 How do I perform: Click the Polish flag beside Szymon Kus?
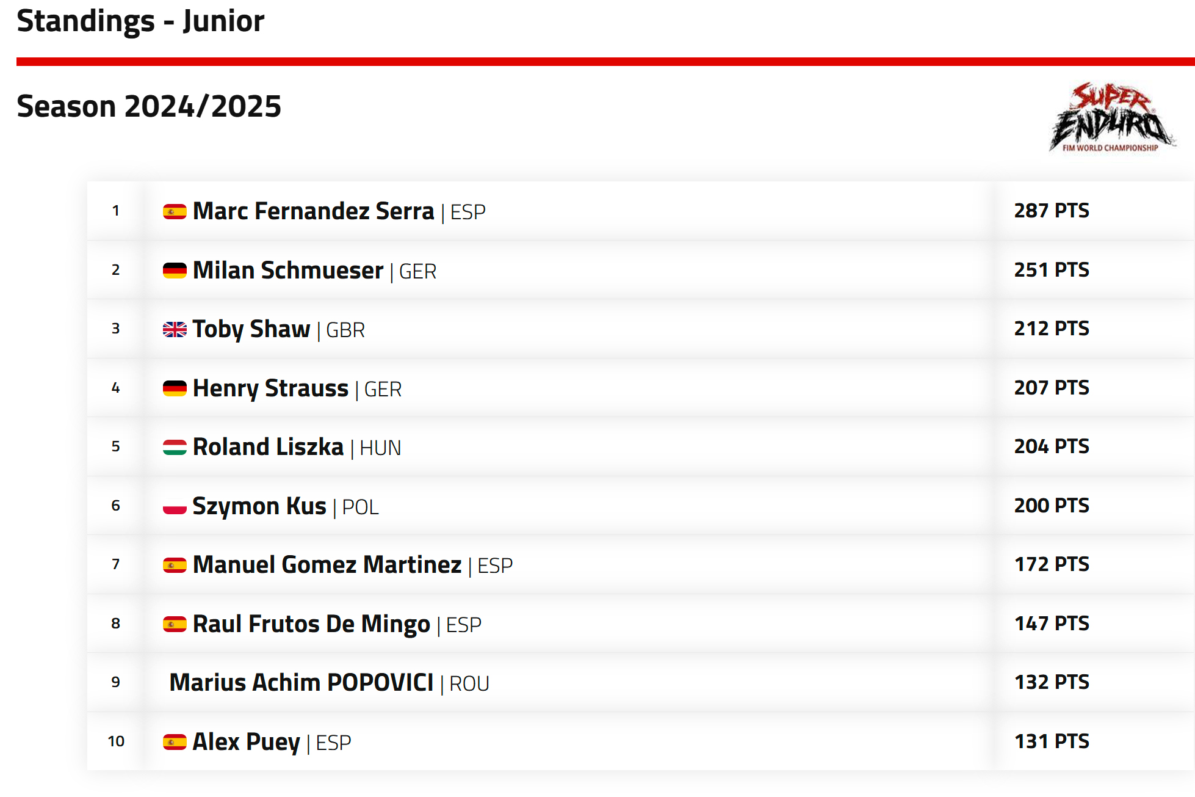point(175,506)
